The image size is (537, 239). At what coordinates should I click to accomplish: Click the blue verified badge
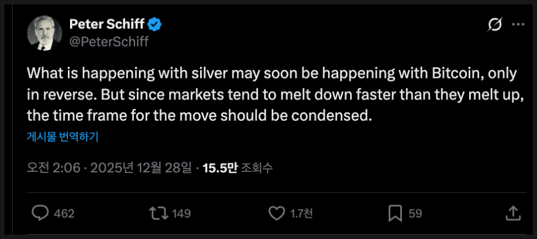pos(155,24)
